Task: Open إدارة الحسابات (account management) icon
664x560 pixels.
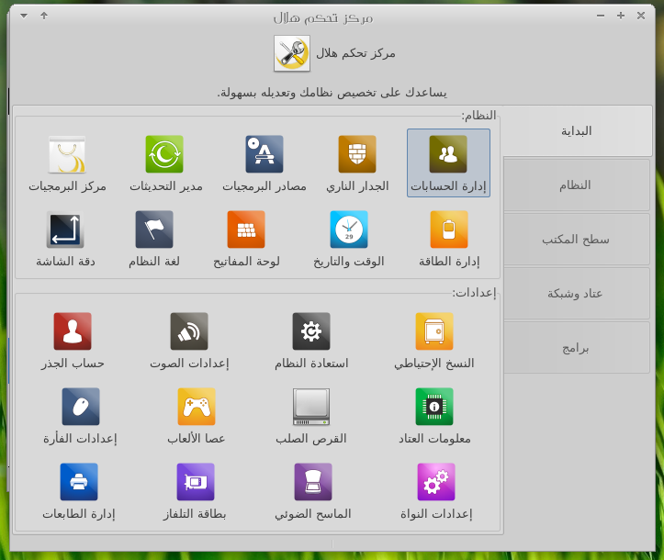Action: click(448, 163)
